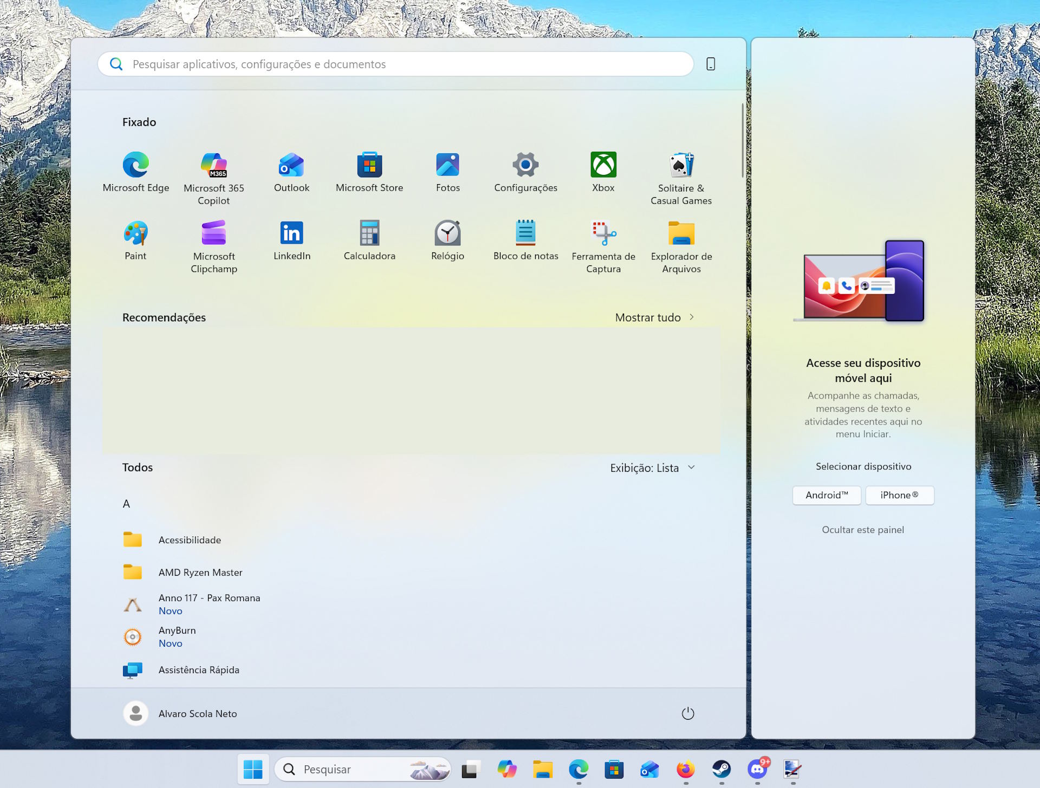1040x788 pixels.
Task: Click Ocultar este painel link
Action: pyautogui.click(x=863, y=530)
